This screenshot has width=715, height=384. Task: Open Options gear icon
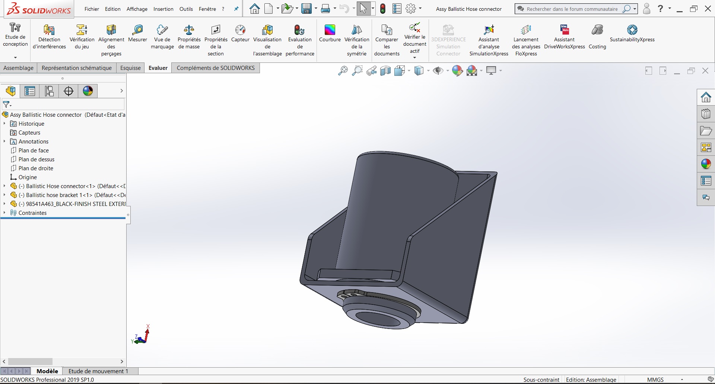(x=411, y=9)
